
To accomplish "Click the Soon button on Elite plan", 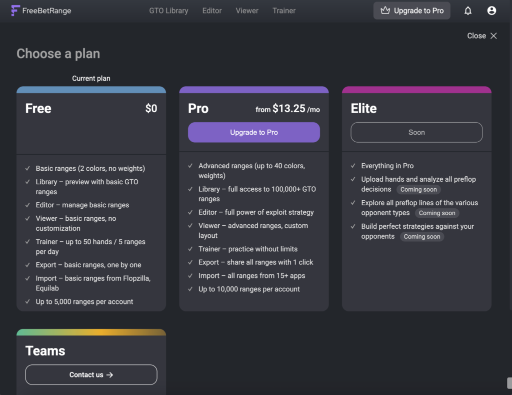I will pos(416,132).
